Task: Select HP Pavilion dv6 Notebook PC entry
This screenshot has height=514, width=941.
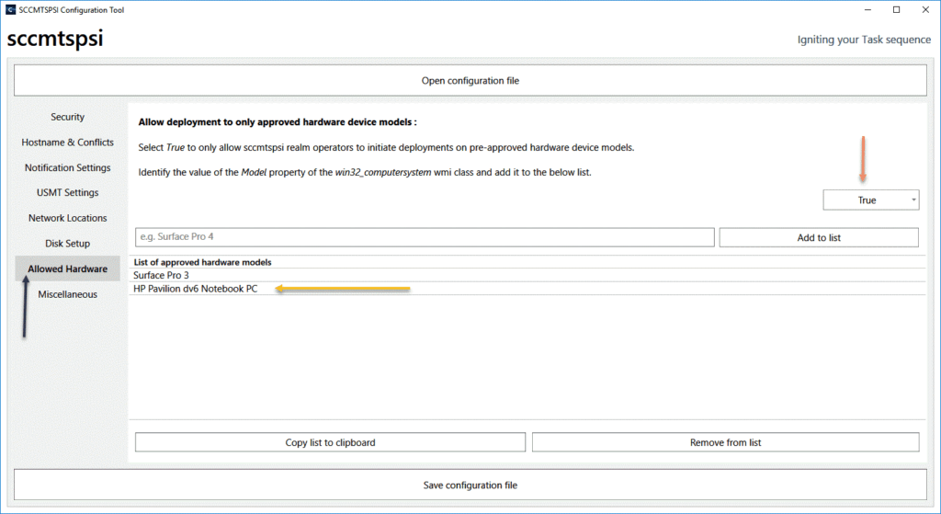Action: (195, 289)
